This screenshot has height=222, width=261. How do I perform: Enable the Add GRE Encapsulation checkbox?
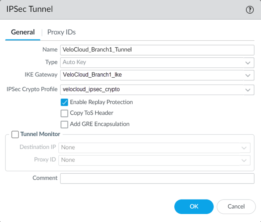65,124
